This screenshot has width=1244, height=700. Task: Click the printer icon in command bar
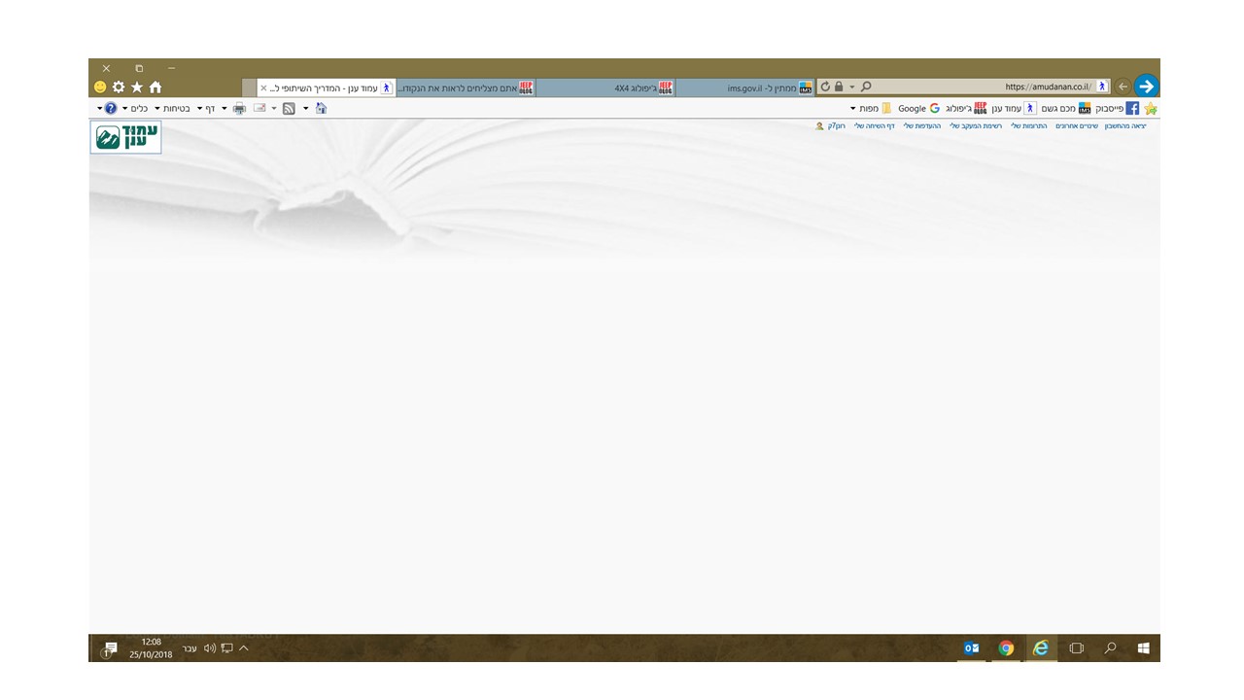pyautogui.click(x=239, y=109)
